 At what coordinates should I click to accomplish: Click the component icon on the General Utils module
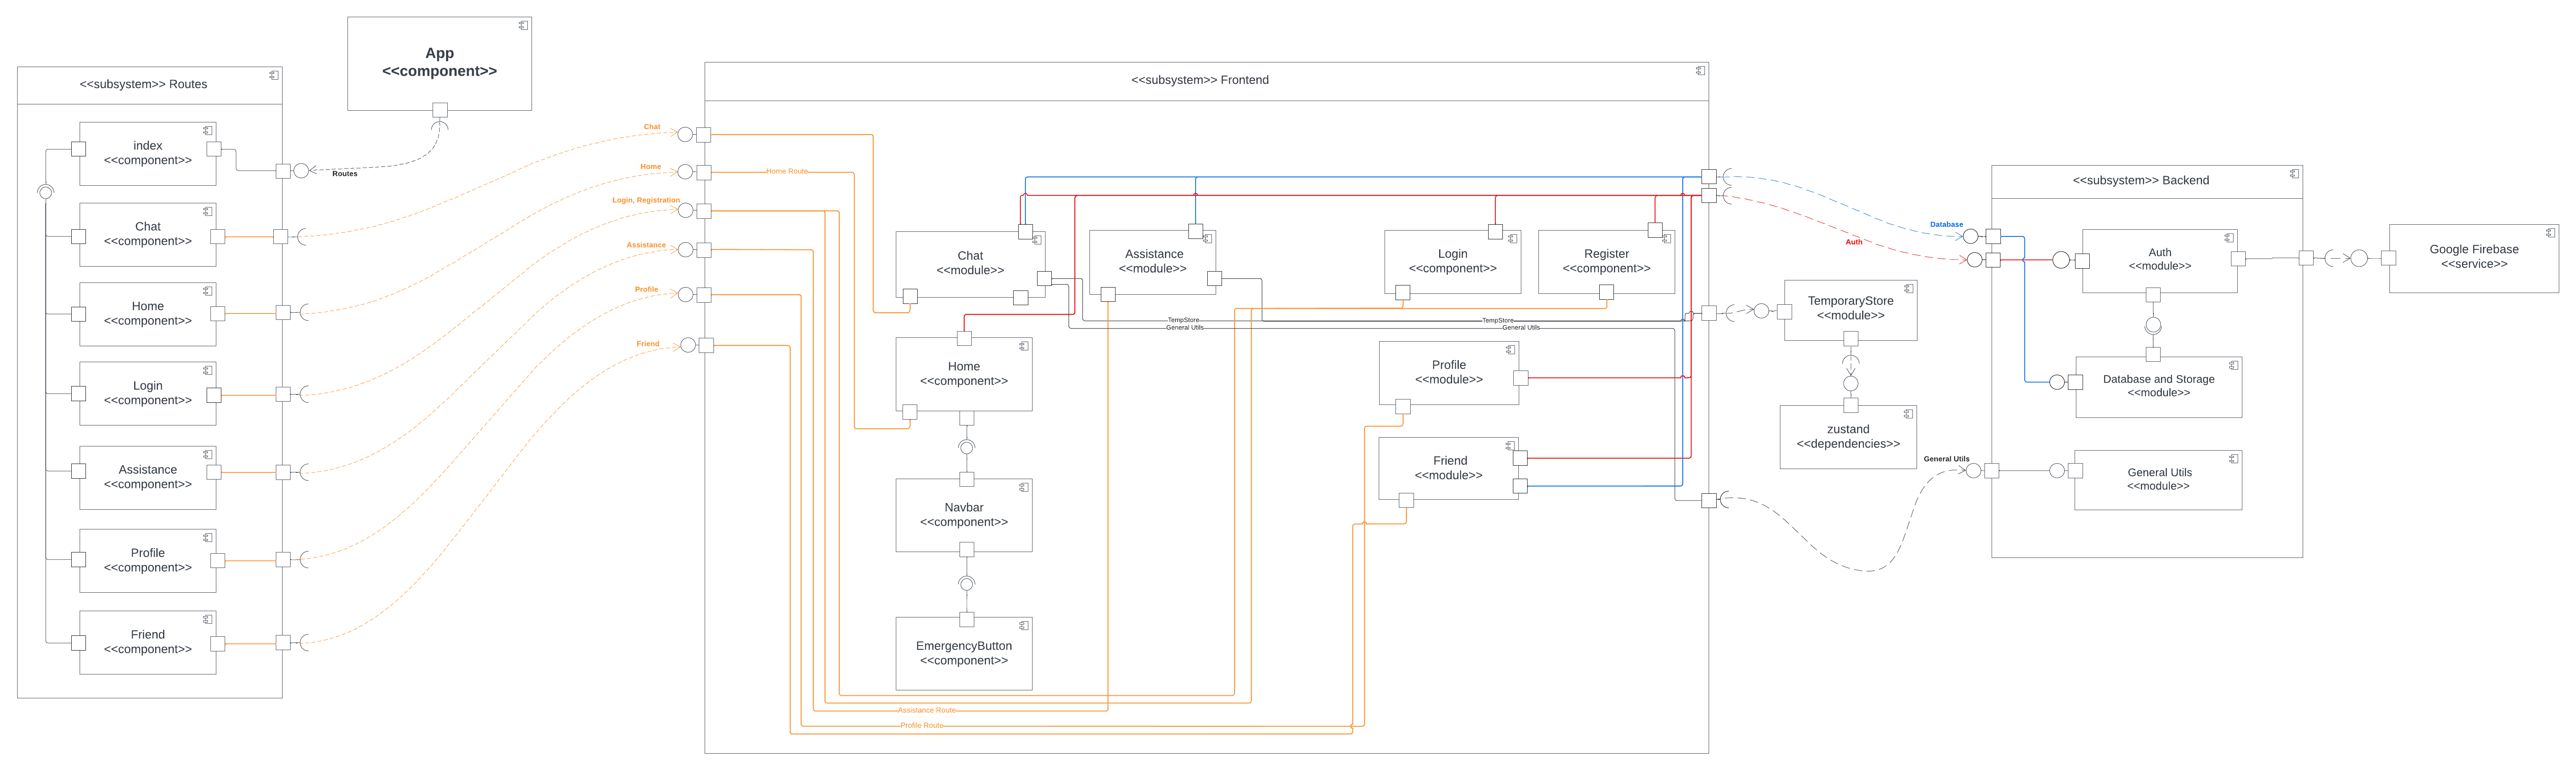(2233, 459)
